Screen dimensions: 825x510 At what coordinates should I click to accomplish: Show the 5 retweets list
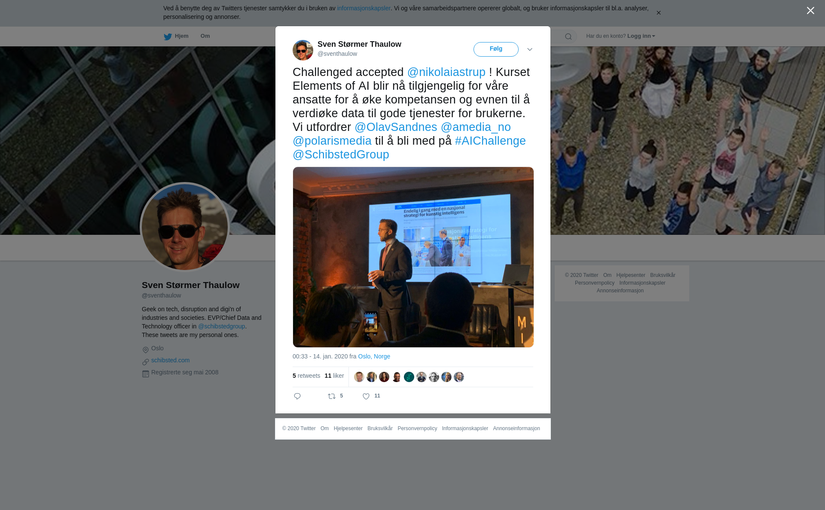(306, 376)
